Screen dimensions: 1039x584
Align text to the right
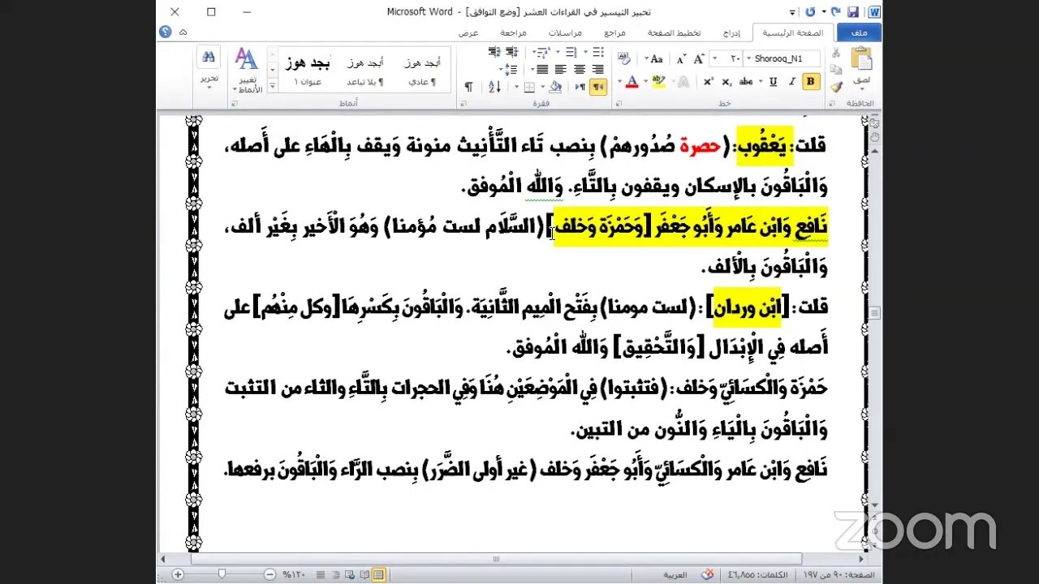click(x=598, y=70)
